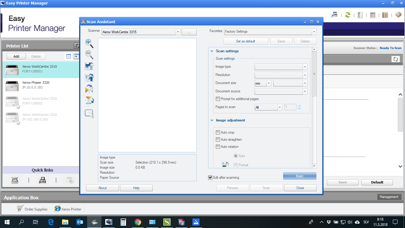Open the Favorites dropdown

tap(314, 31)
